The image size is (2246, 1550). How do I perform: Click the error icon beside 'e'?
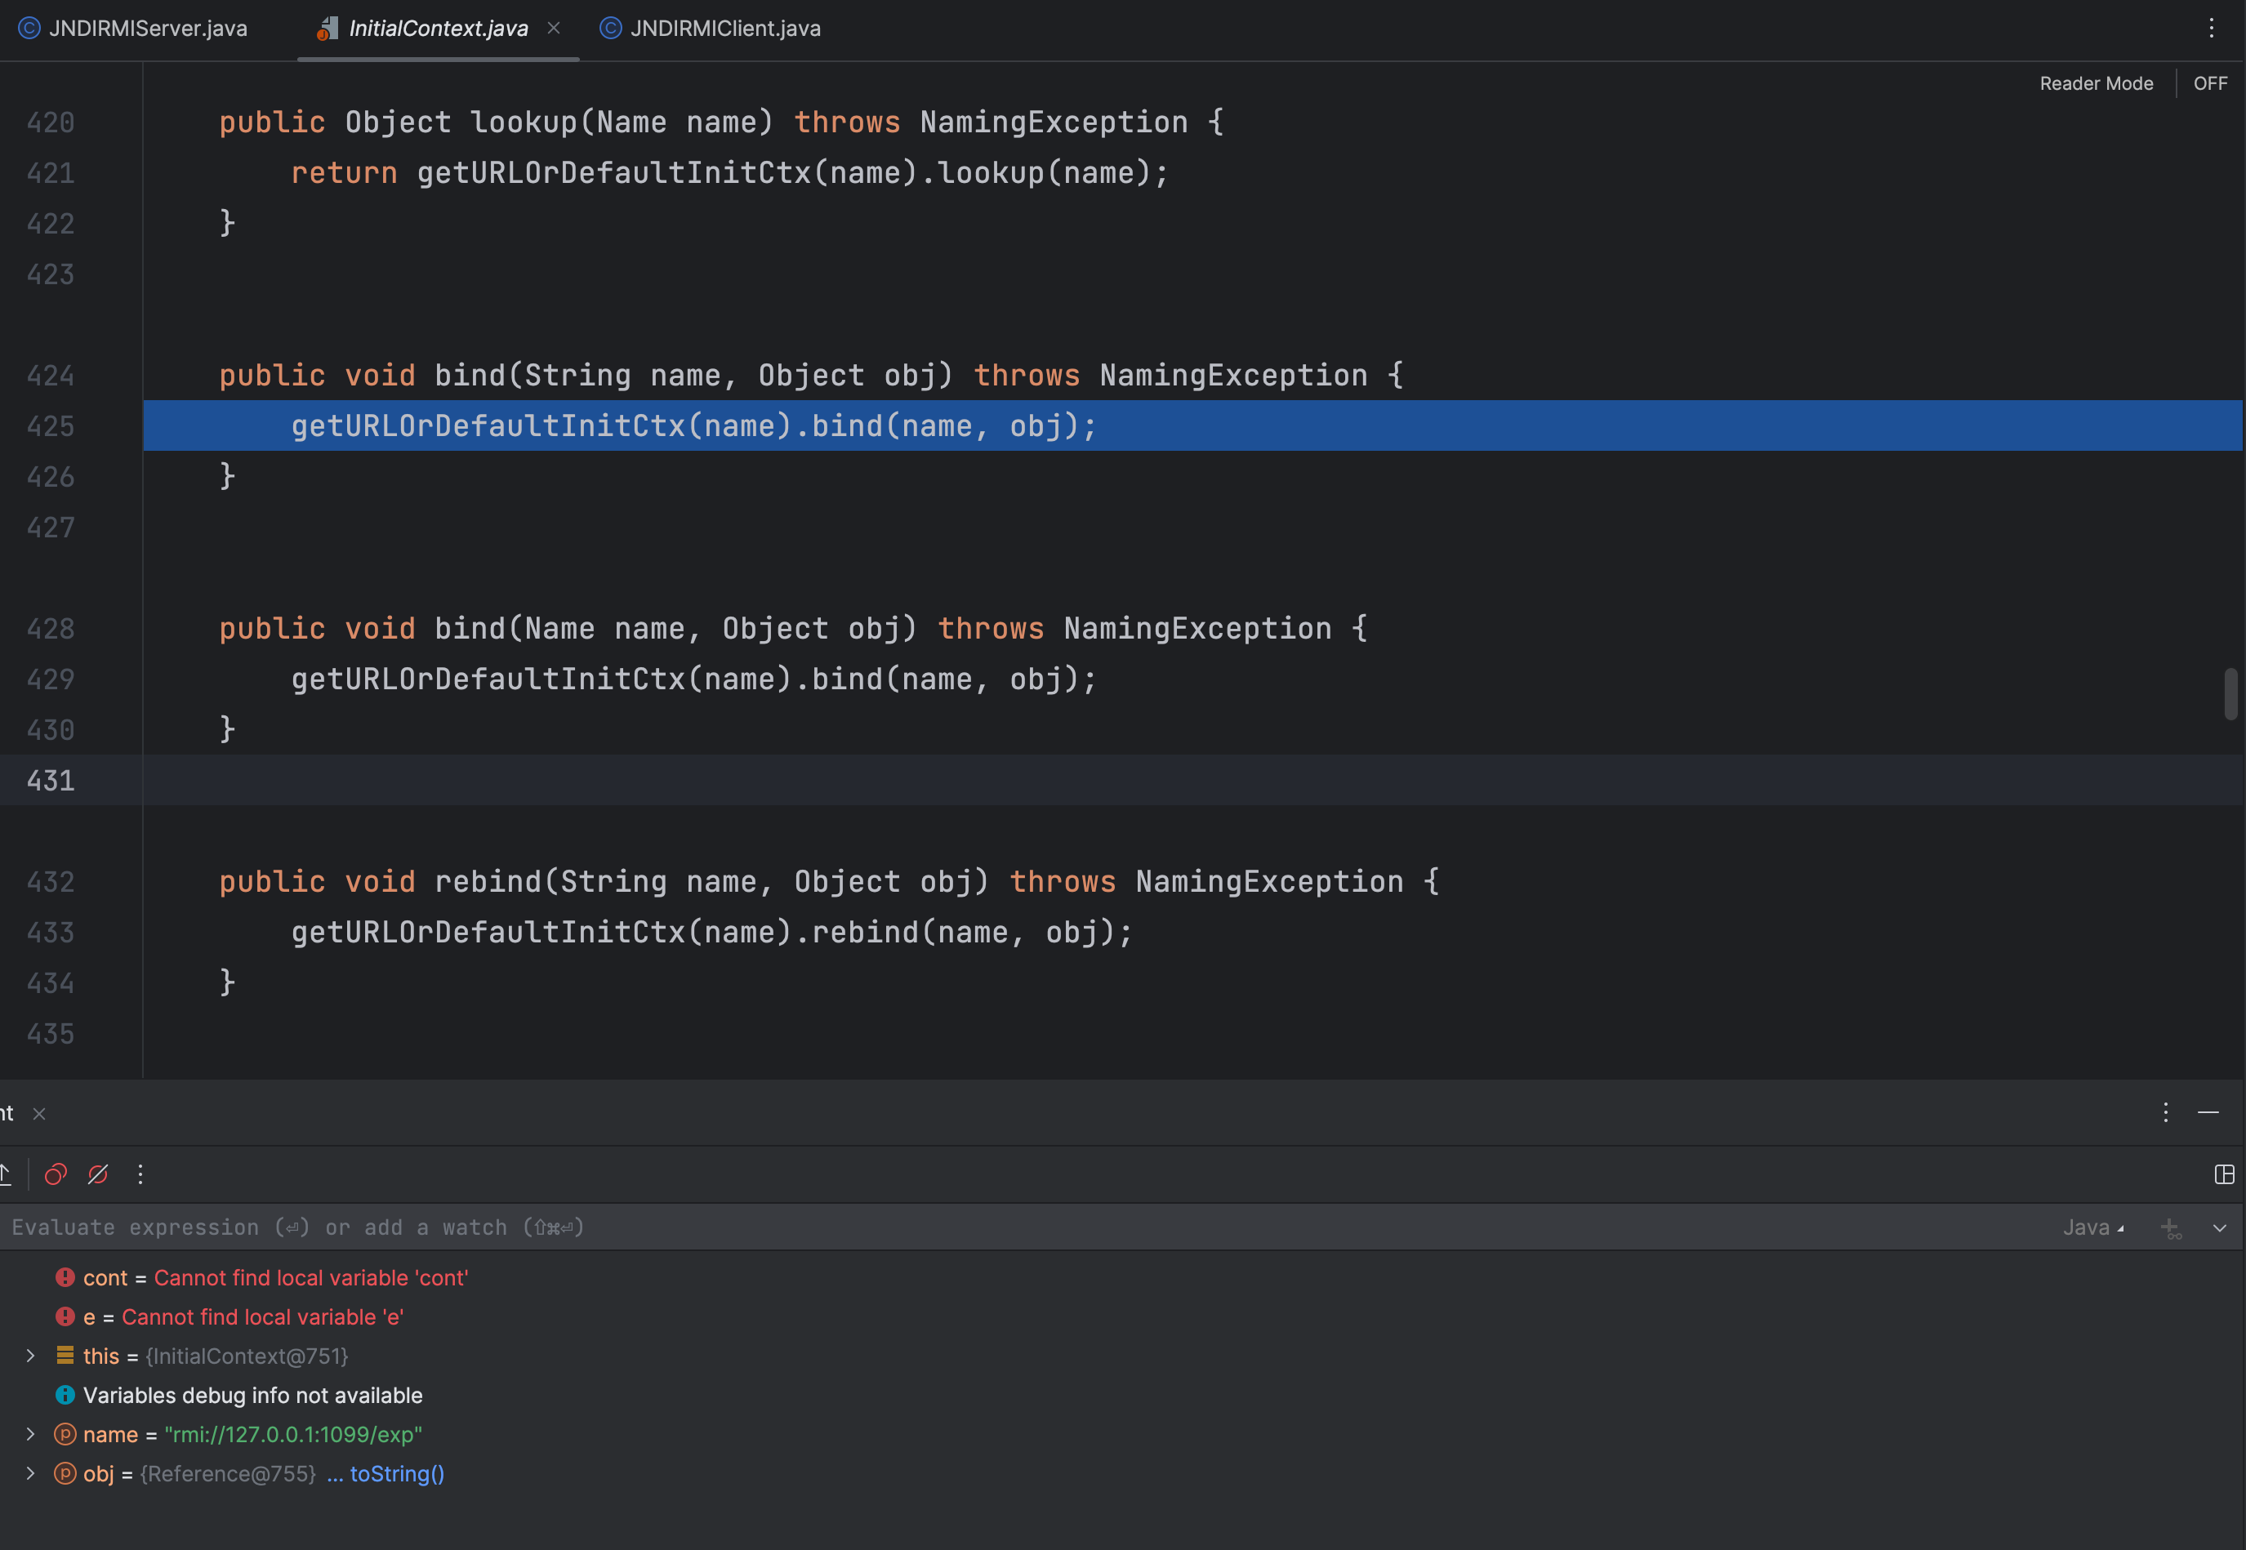pos(65,1316)
